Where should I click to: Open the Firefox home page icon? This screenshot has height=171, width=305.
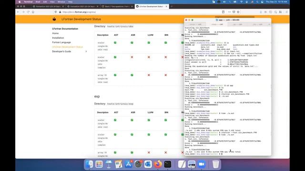33,12
